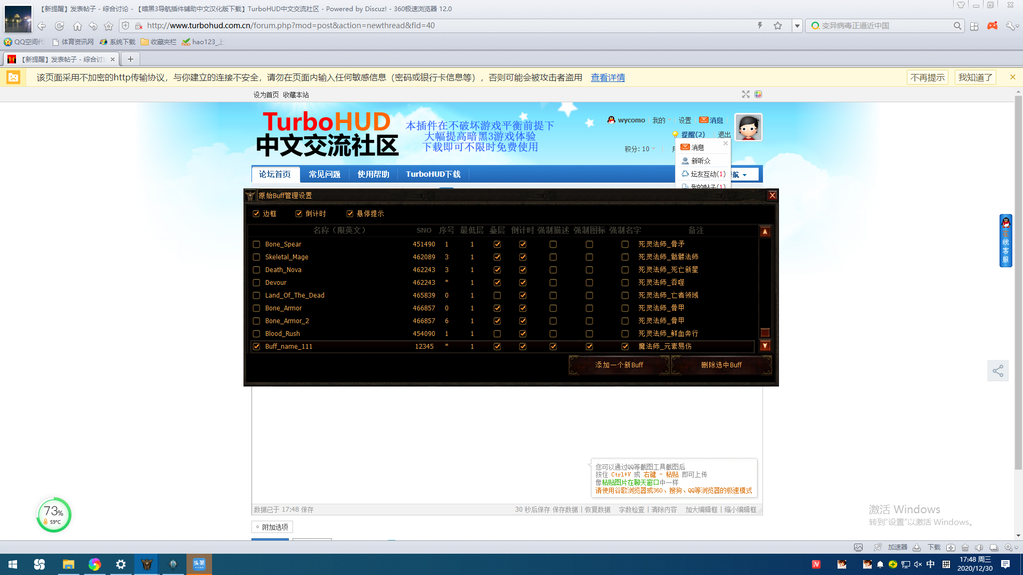Toggle the 边框 checkbox

[256, 213]
